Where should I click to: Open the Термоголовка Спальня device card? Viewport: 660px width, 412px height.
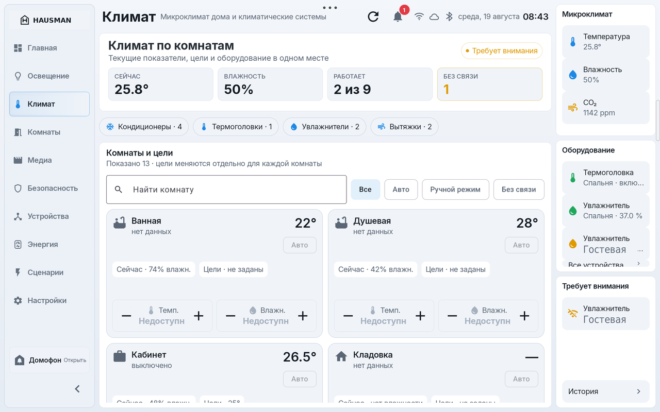(x=606, y=178)
